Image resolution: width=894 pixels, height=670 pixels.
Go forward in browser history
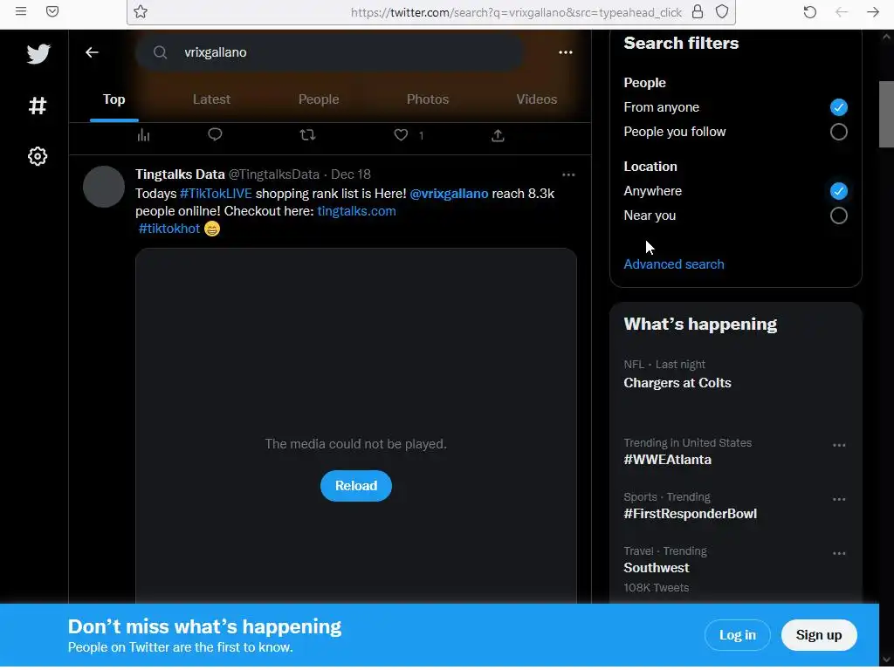(x=873, y=12)
